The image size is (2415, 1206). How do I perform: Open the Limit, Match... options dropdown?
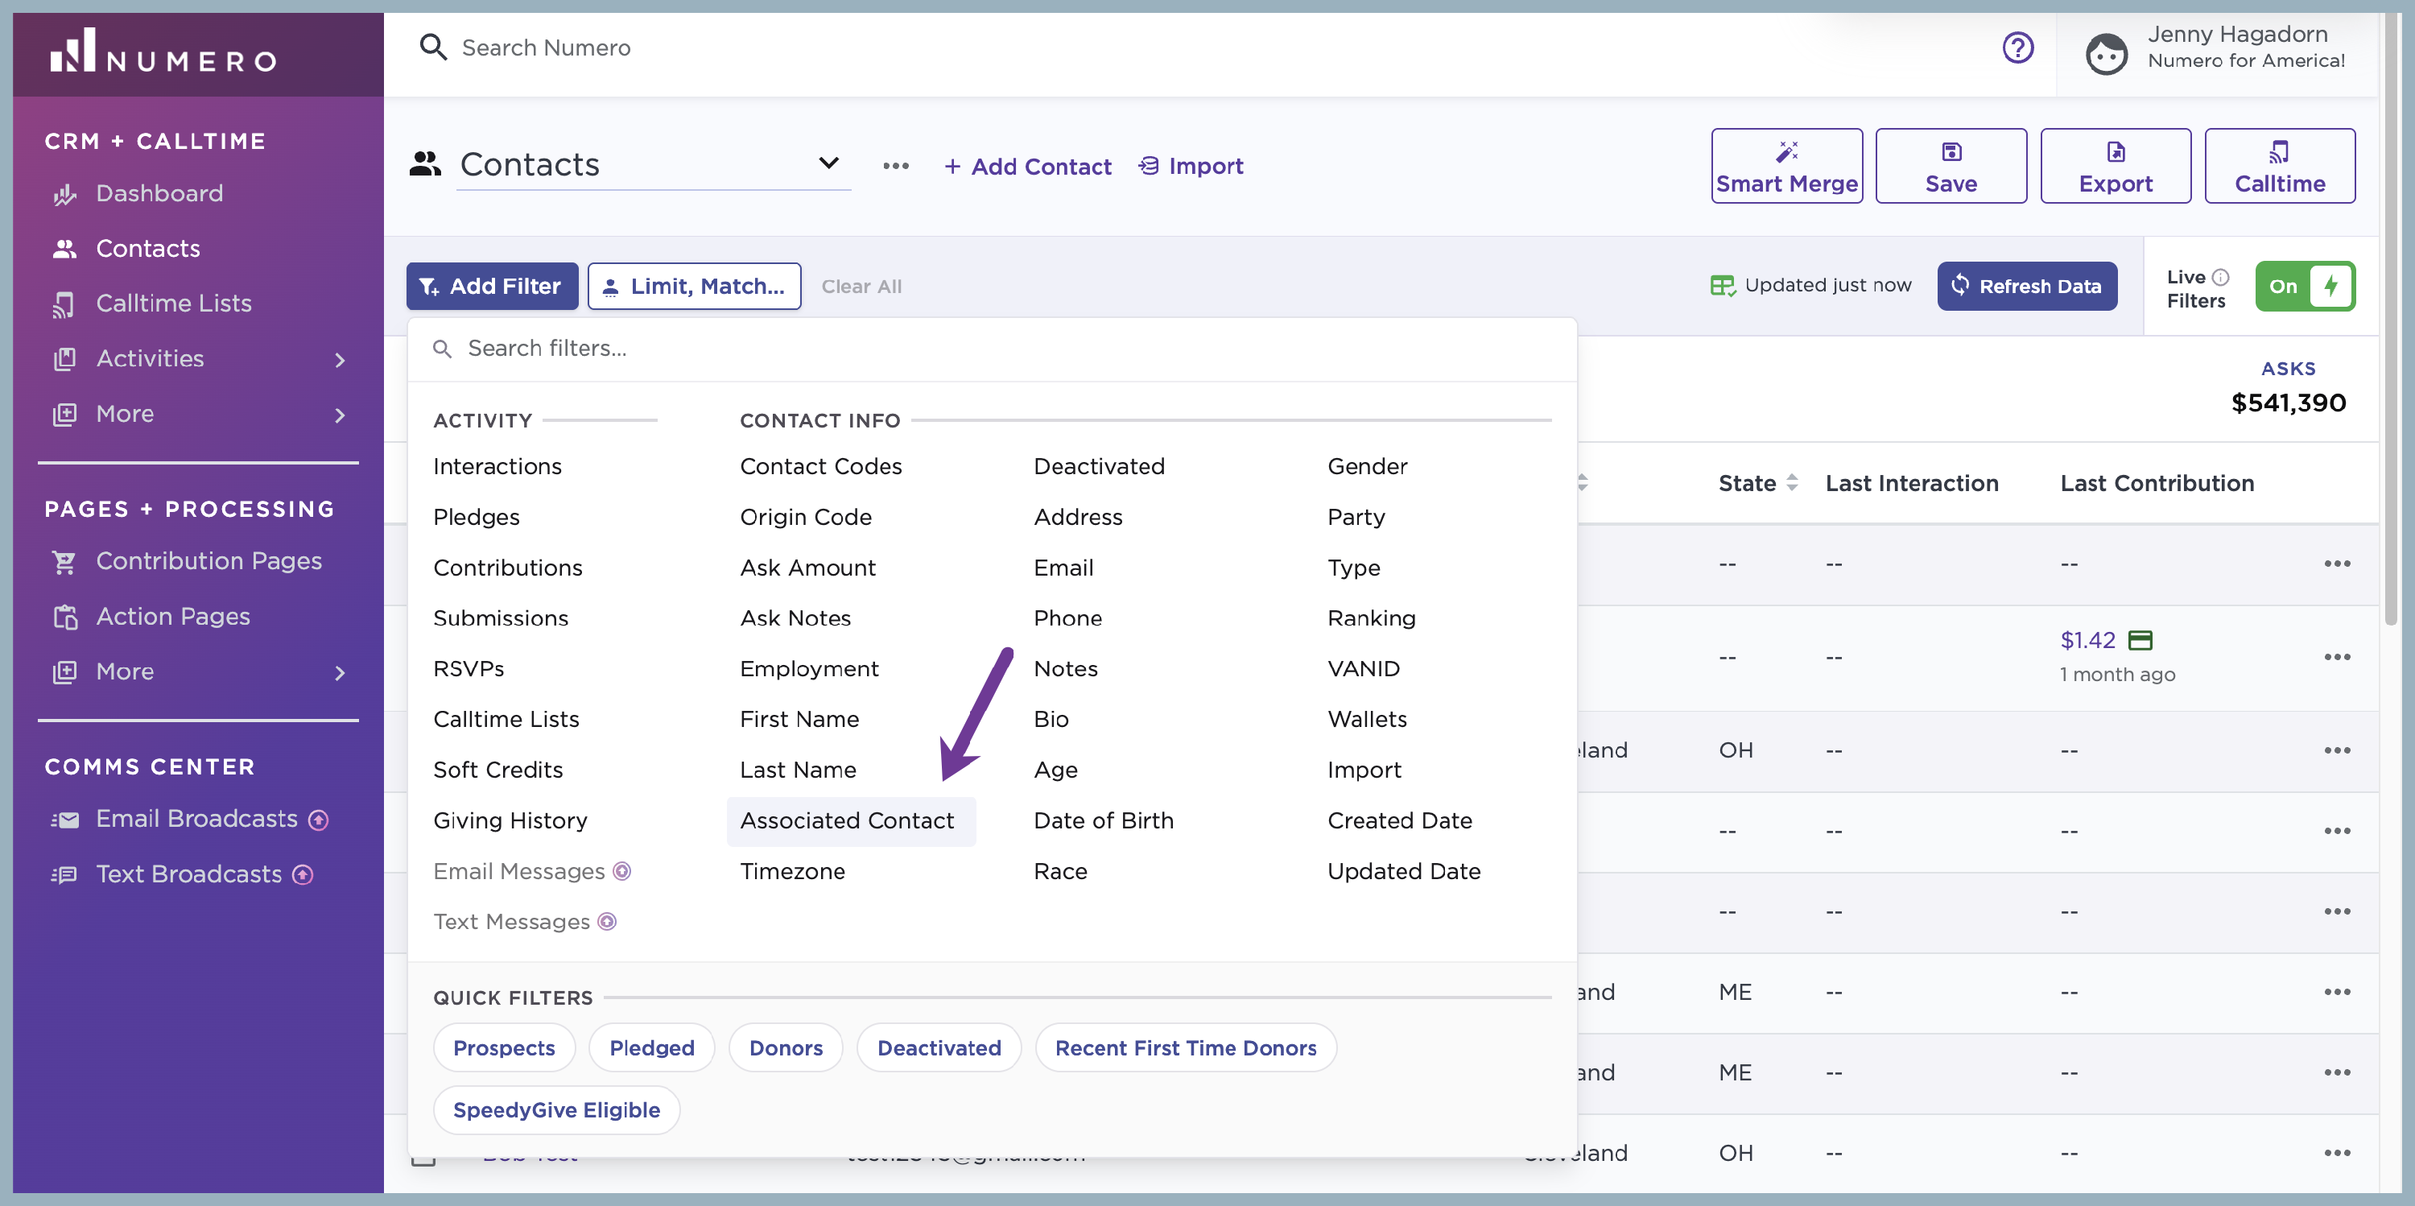click(x=694, y=286)
